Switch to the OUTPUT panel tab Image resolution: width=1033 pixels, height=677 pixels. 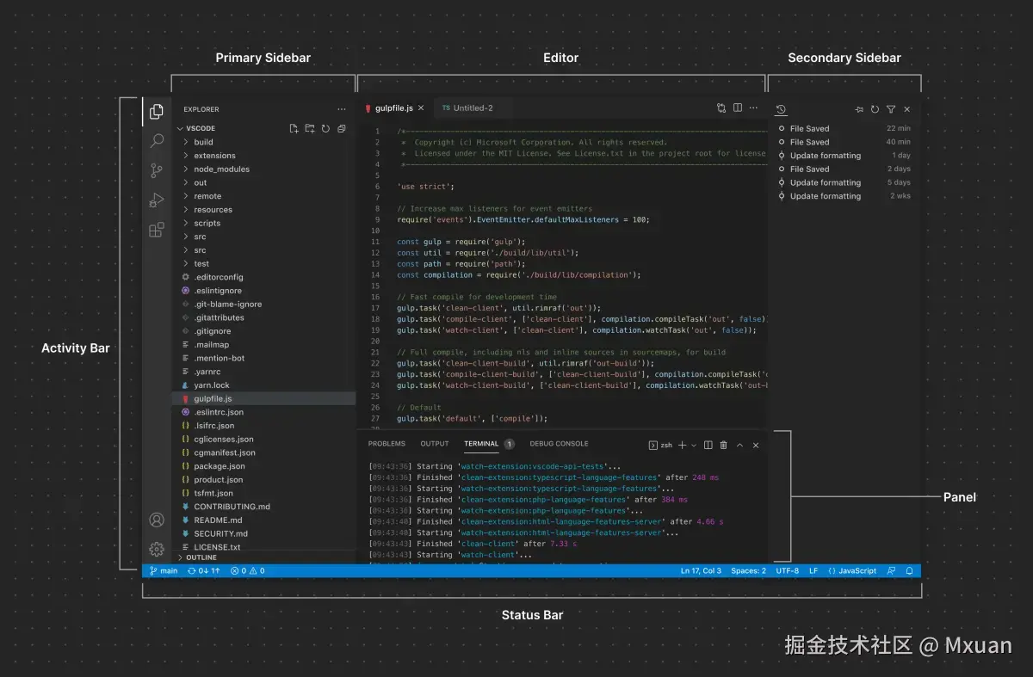coord(435,444)
